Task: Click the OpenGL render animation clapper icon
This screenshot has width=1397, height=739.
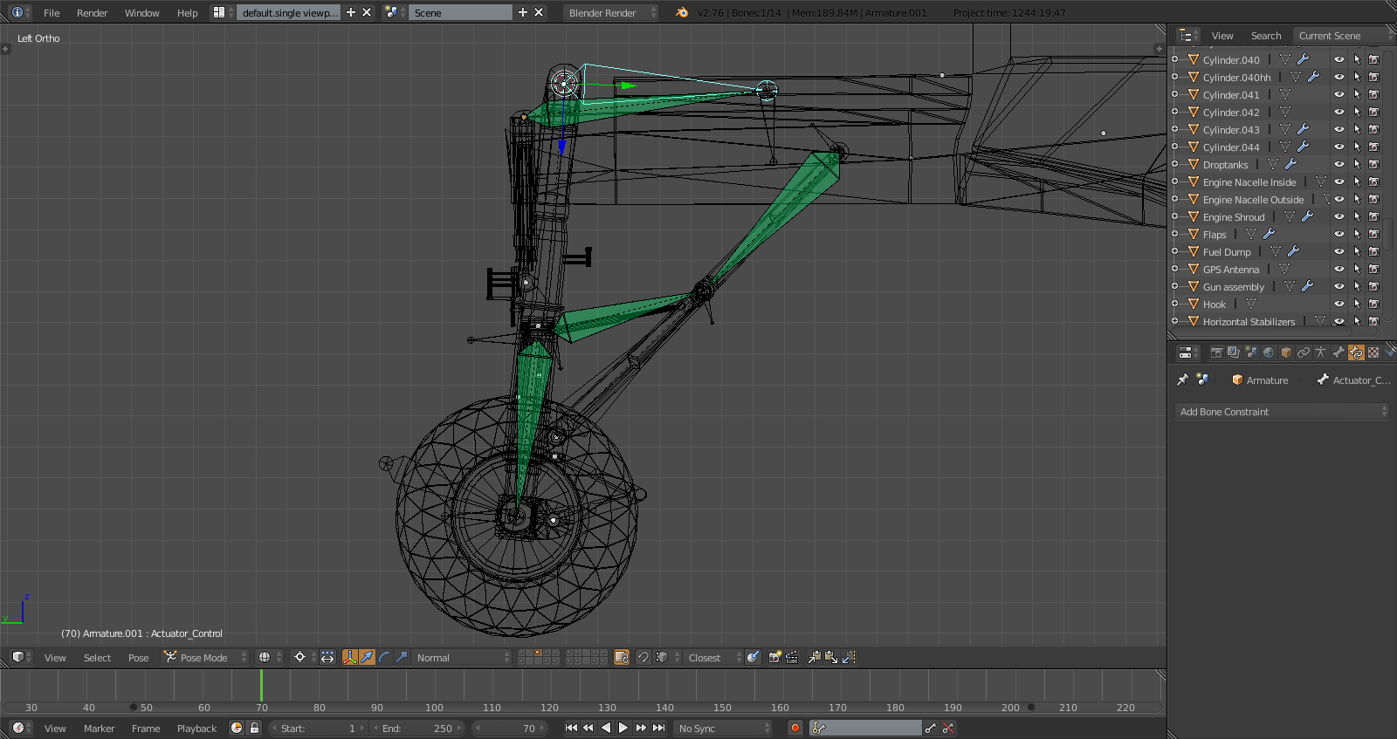Action: pos(792,657)
